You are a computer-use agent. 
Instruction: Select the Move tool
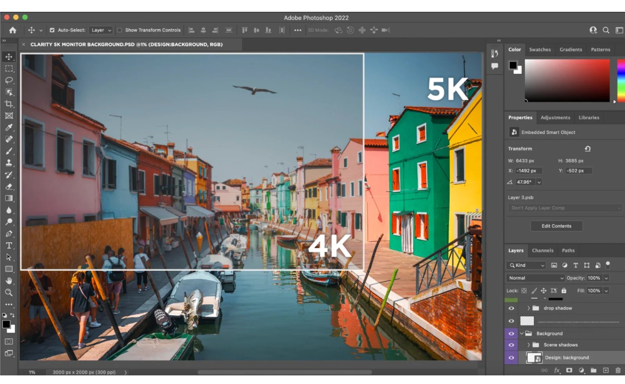[9, 58]
